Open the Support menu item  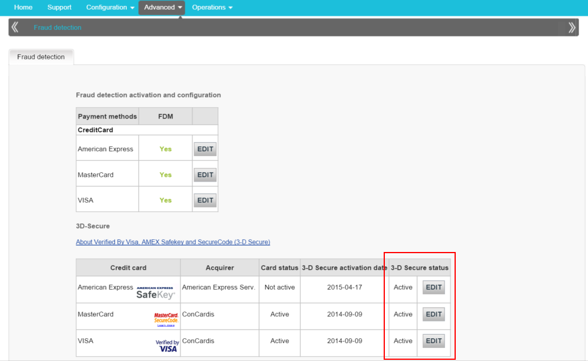pos(59,7)
